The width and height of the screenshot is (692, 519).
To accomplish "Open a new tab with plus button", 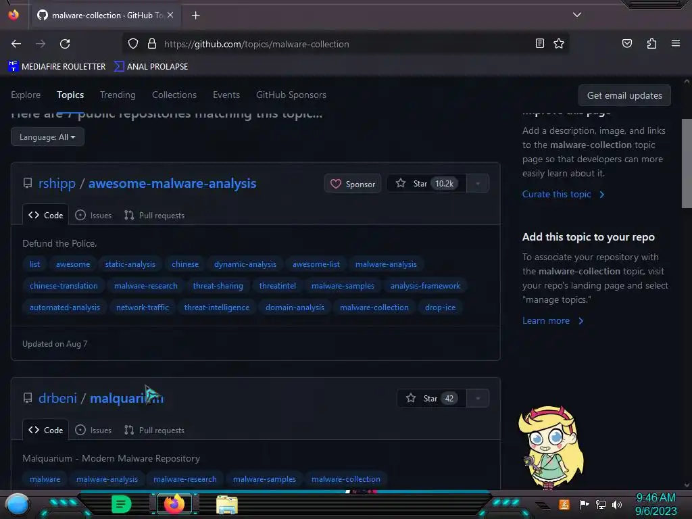I will click(195, 16).
